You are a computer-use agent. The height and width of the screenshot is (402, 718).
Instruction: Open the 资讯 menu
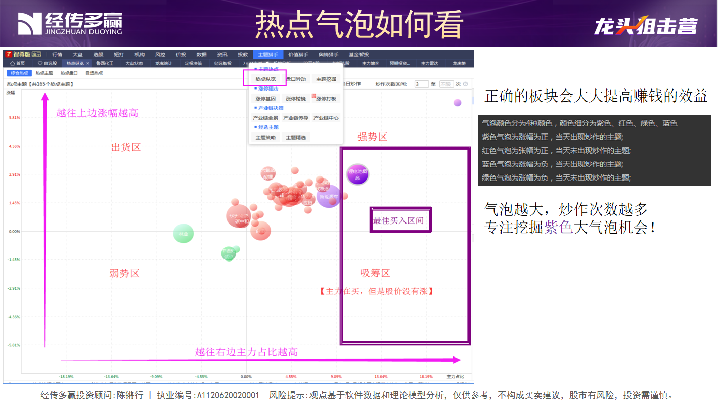coord(222,55)
